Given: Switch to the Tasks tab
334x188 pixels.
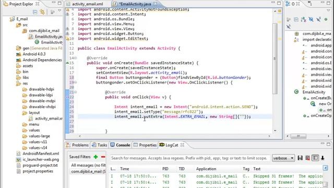Looking at the screenshot, I should (x=100, y=145).
